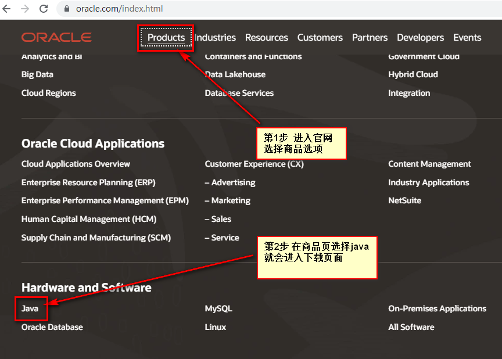Open the Service sub-link
This screenshot has width=502, height=359.
(222, 238)
